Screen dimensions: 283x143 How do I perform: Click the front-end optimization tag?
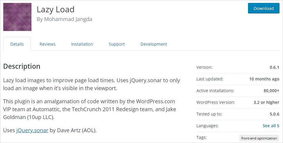pyautogui.click(x=259, y=138)
